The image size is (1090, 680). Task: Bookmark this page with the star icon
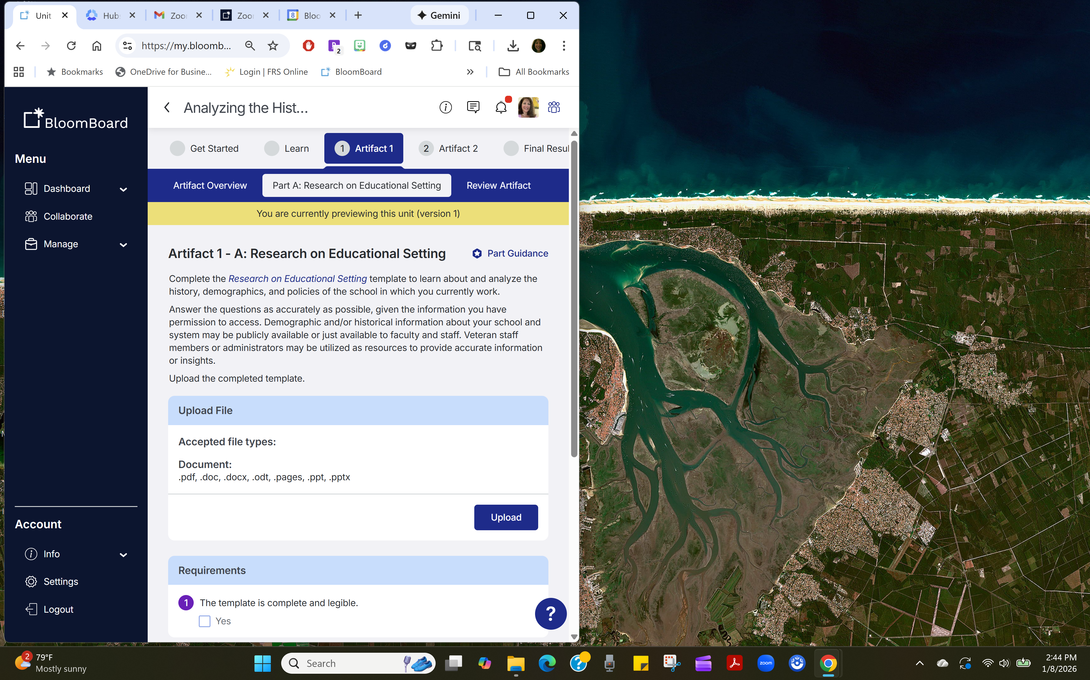click(x=273, y=45)
